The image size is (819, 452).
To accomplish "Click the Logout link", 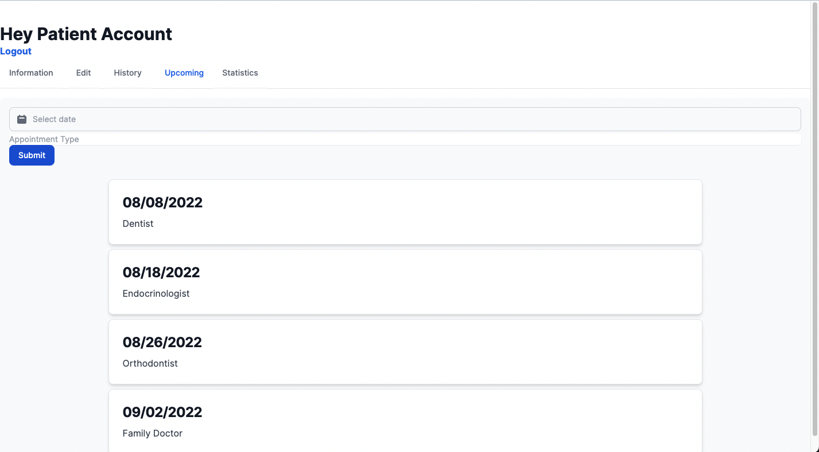I will pyautogui.click(x=15, y=51).
